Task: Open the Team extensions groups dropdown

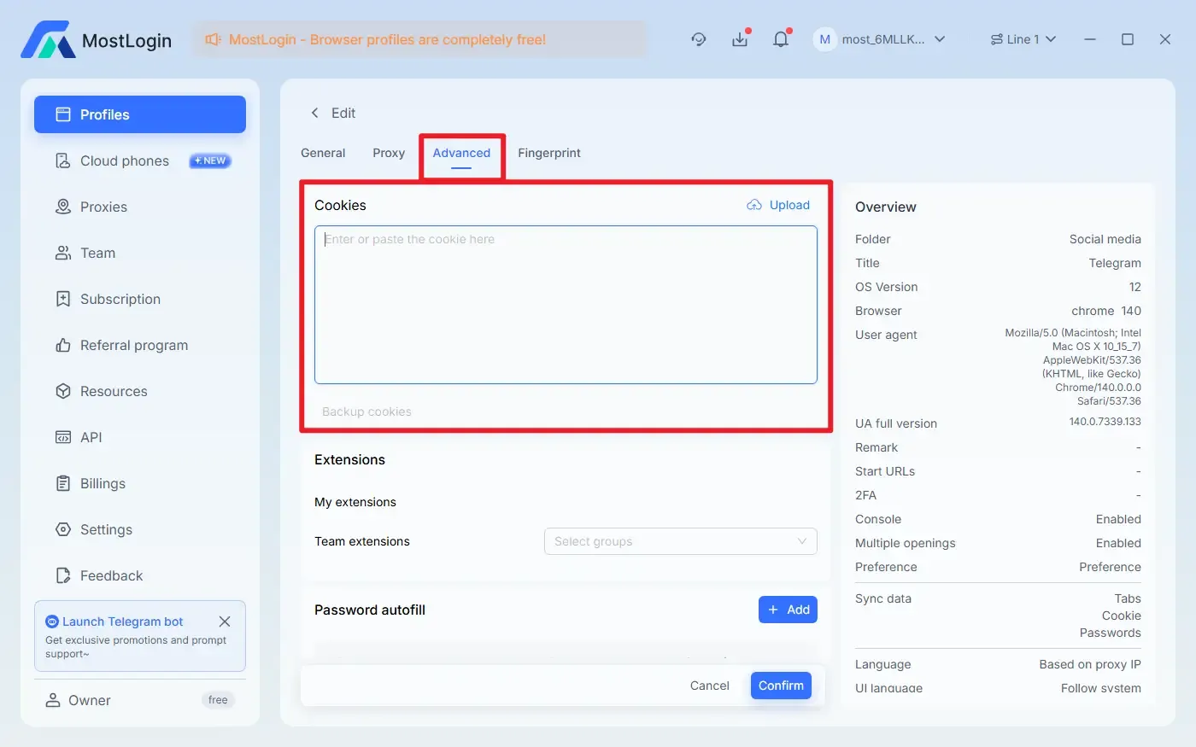Action: (x=680, y=541)
